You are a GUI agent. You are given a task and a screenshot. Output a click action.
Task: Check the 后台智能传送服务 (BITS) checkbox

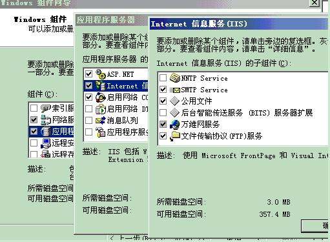click(163, 112)
